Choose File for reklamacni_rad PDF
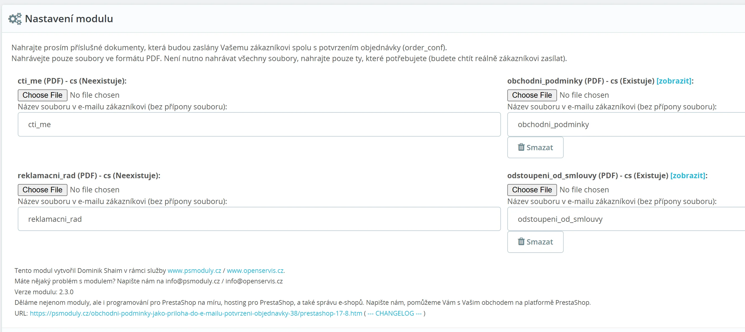Image resolution: width=745 pixels, height=332 pixels. click(x=42, y=190)
